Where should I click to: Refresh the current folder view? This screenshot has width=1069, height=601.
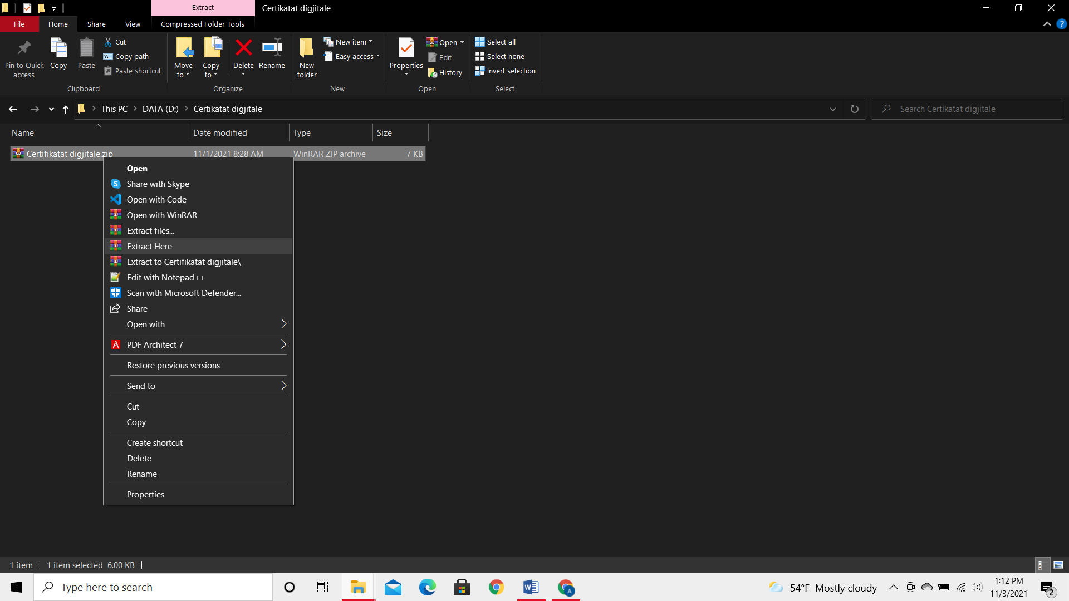point(854,109)
